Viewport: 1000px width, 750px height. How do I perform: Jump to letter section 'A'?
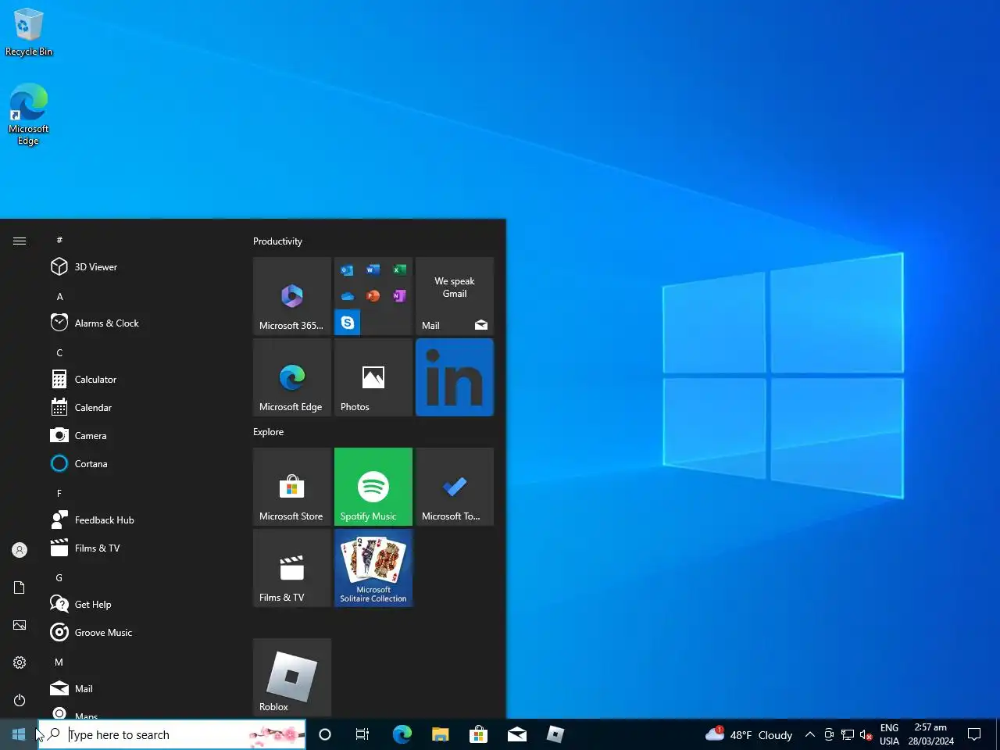coord(60,297)
